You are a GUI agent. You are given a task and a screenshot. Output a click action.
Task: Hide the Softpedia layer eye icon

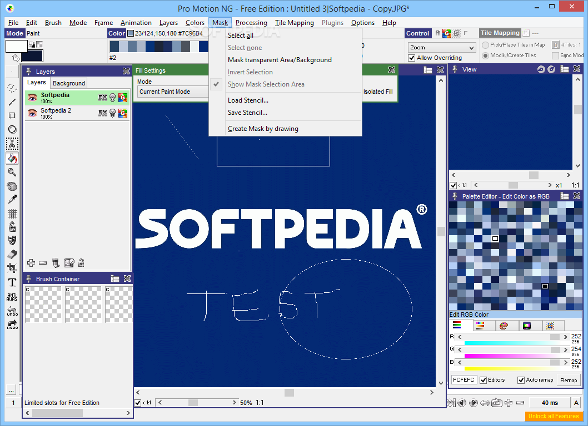(33, 98)
